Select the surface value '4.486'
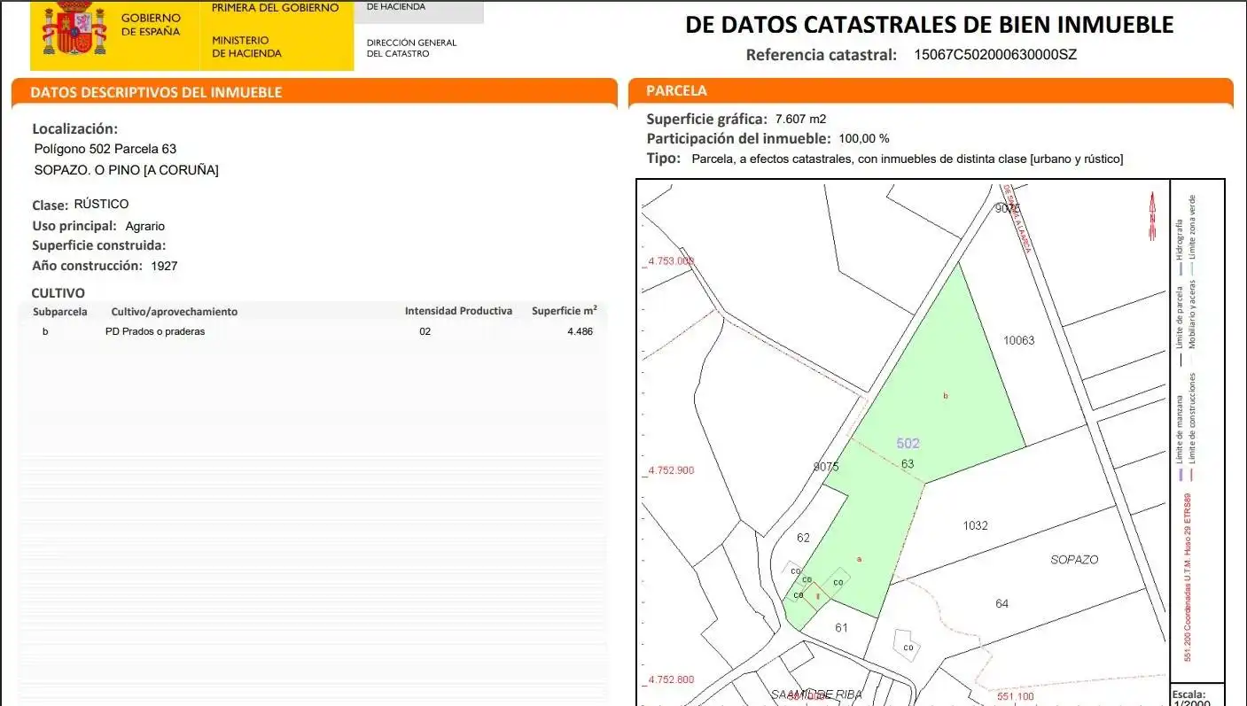The image size is (1247, 706). [580, 331]
